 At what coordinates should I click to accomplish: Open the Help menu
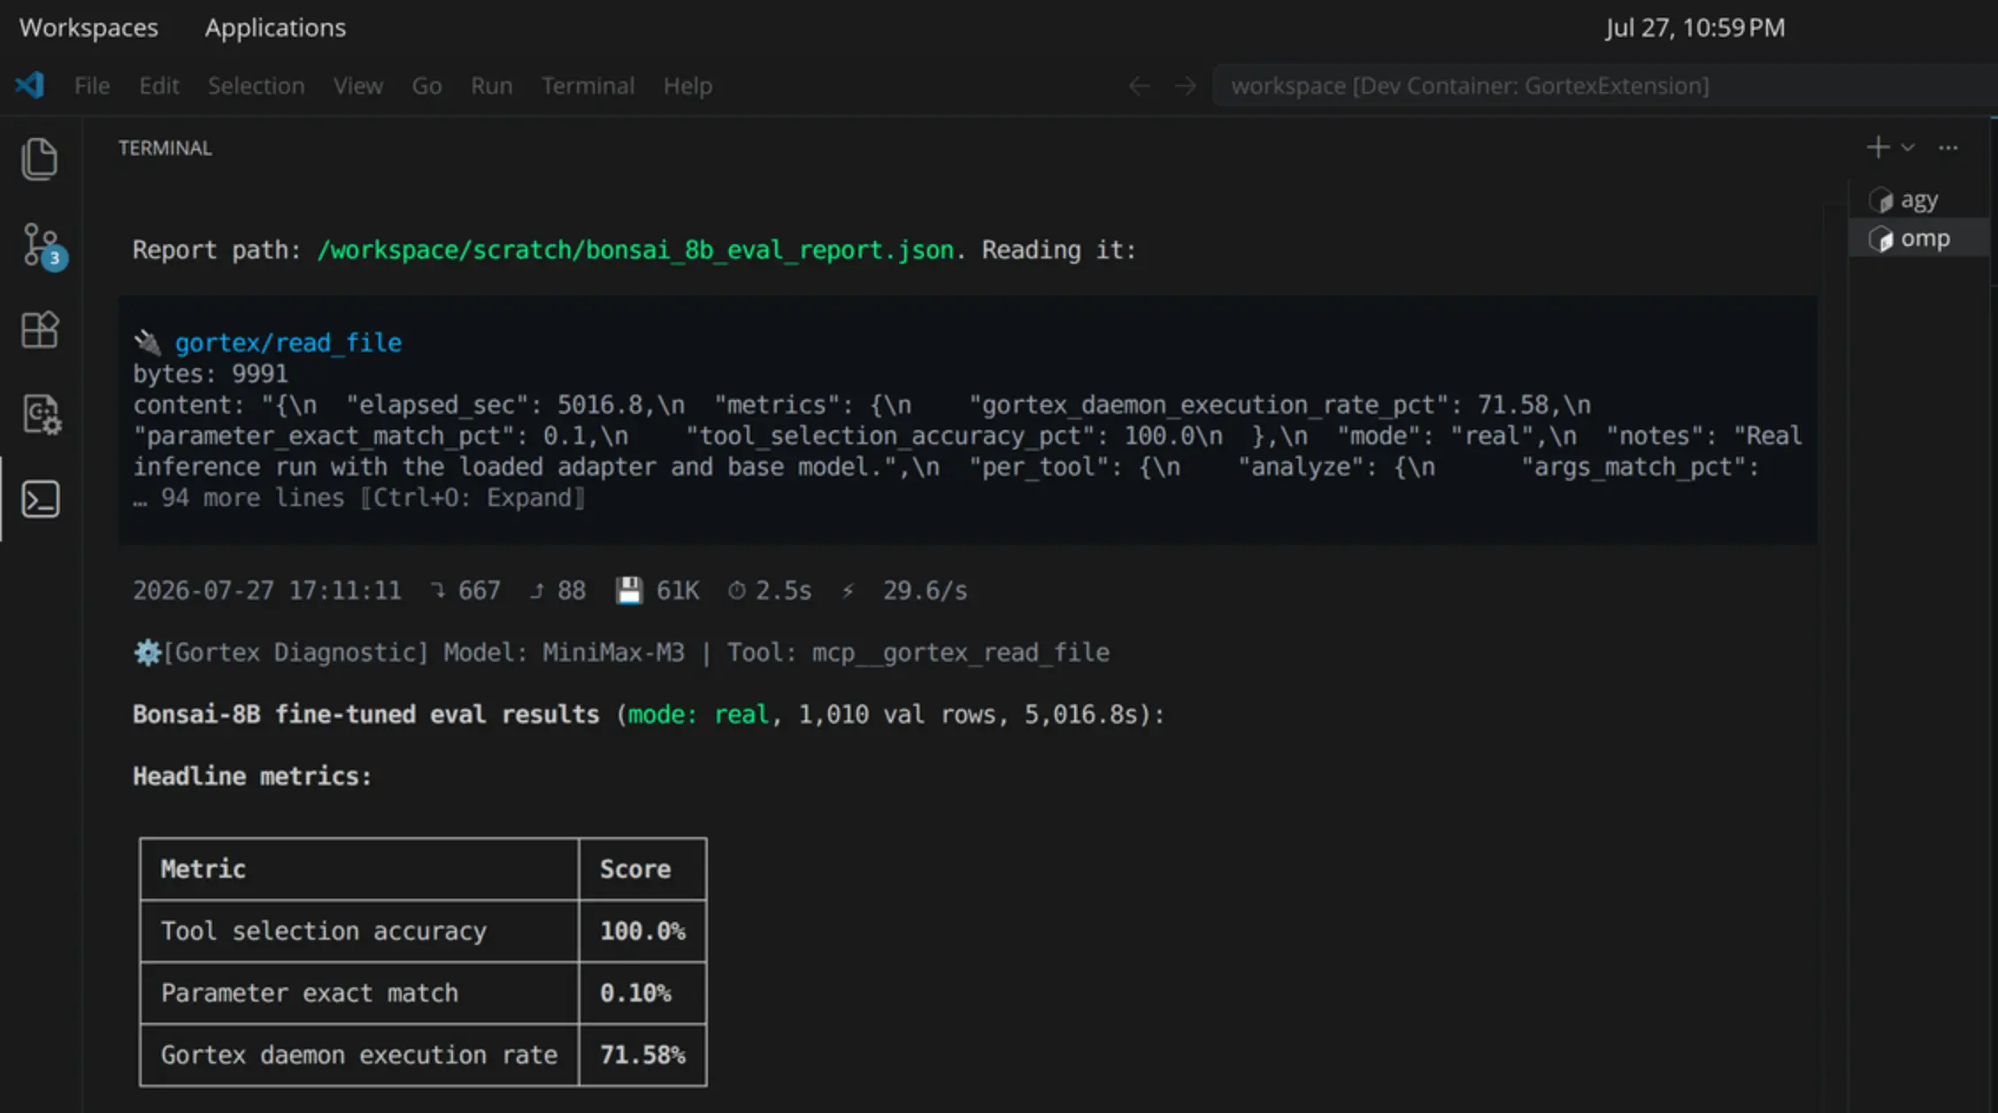pyautogui.click(x=688, y=86)
